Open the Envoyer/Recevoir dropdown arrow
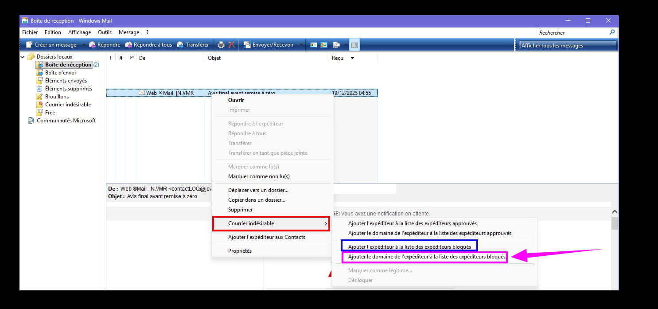Viewport: 658px width, 309px height. [x=301, y=45]
